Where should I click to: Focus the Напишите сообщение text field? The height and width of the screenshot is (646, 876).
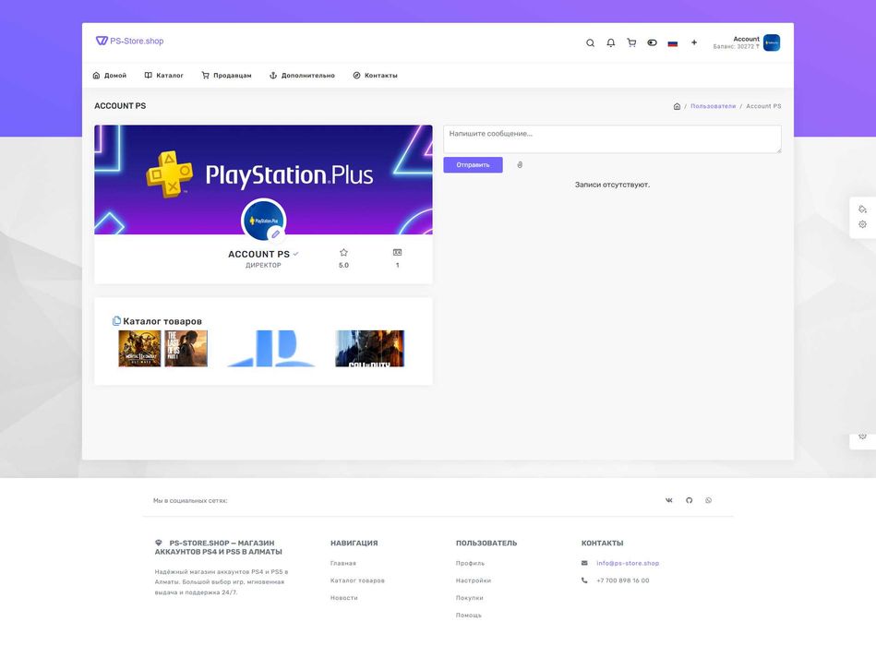coord(612,139)
